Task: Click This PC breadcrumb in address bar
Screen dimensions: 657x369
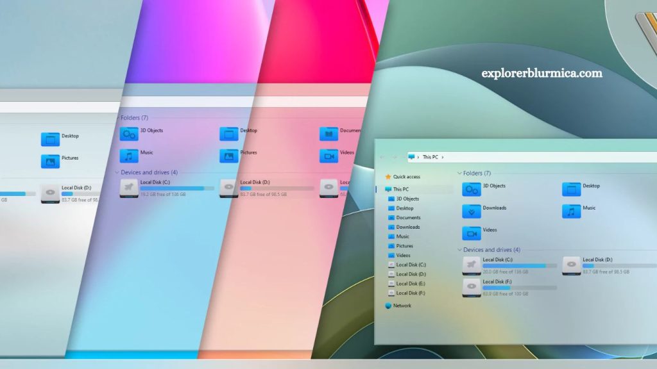Action: coord(431,158)
